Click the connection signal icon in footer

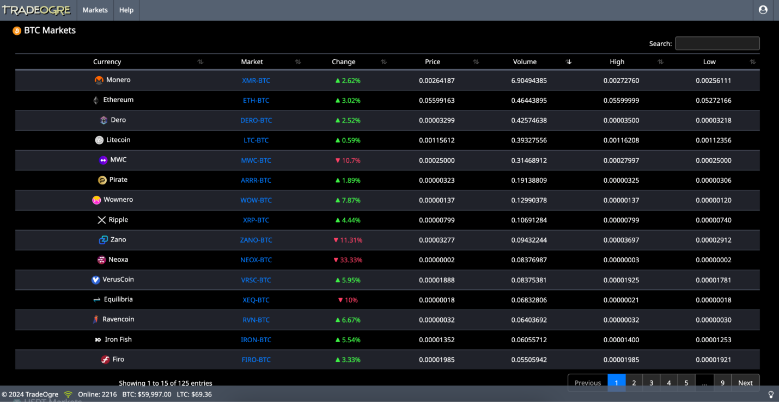click(68, 394)
